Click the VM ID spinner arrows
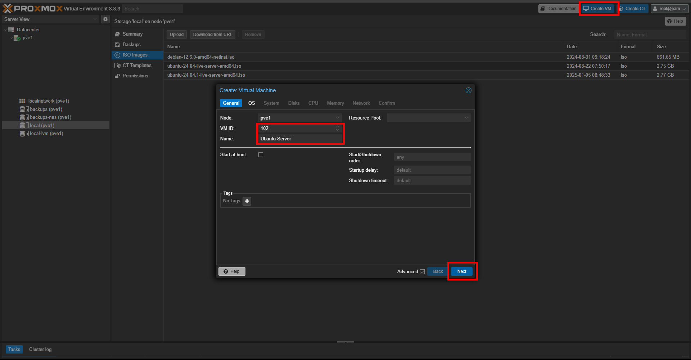Image resolution: width=691 pixels, height=360 pixels. (338, 128)
